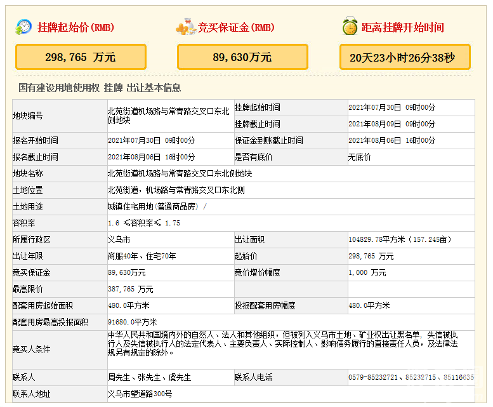Click the 298,765 万元 starting price box
This screenshot has width=493, height=407.
pyautogui.click(x=81, y=57)
